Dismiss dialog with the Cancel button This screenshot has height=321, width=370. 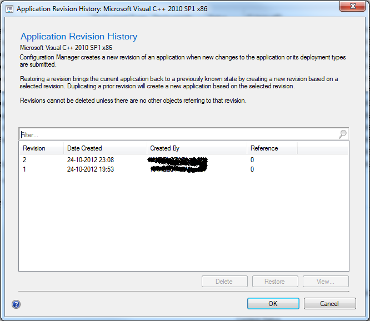(x=329, y=304)
